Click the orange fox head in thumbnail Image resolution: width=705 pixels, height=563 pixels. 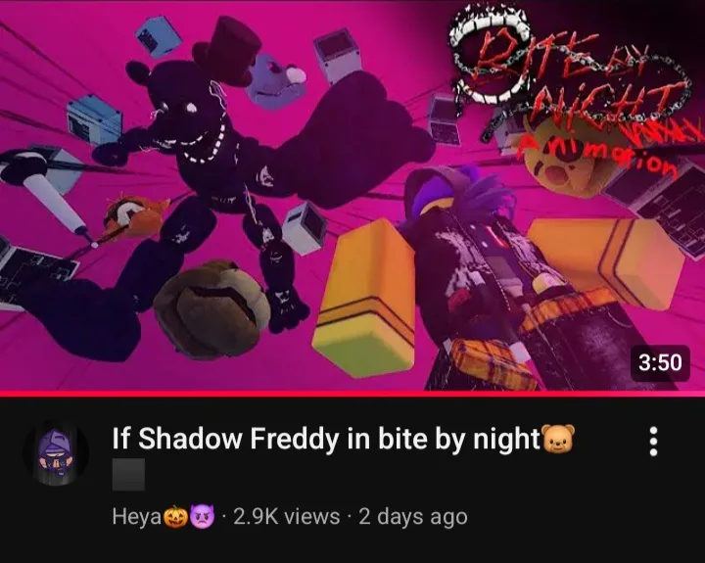135,215
